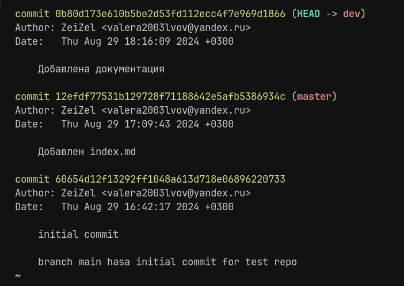The height and width of the screenshot is (286, 404).
Task: Click commit hash 0b80d173e610b5be2d53fd112ecc4f7e969d1866
Action: click(x=170, y=14)
